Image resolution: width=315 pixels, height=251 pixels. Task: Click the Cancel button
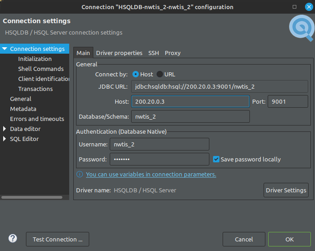(x=244, y=239)
